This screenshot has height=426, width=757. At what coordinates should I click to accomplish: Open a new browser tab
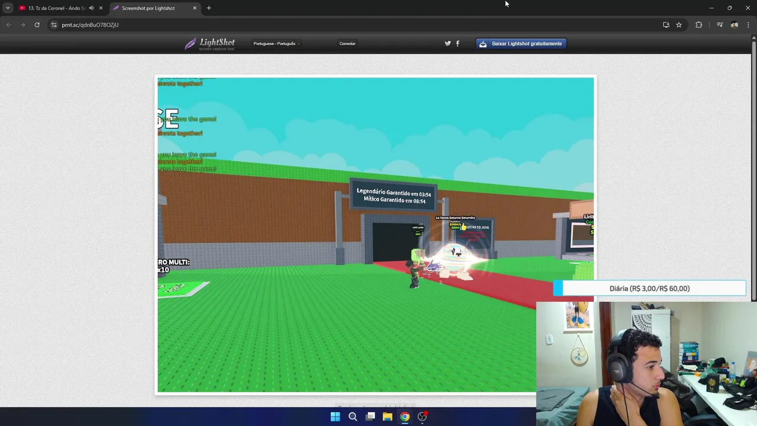(x=209, y=8)
